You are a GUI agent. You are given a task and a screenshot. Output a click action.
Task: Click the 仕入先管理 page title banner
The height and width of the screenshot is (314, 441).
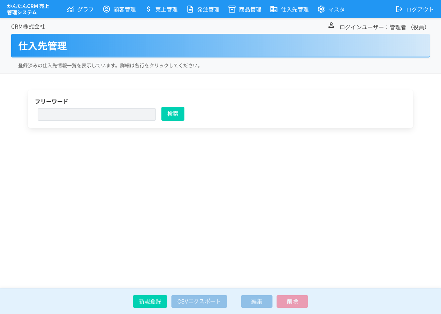[x=220, y=45]
